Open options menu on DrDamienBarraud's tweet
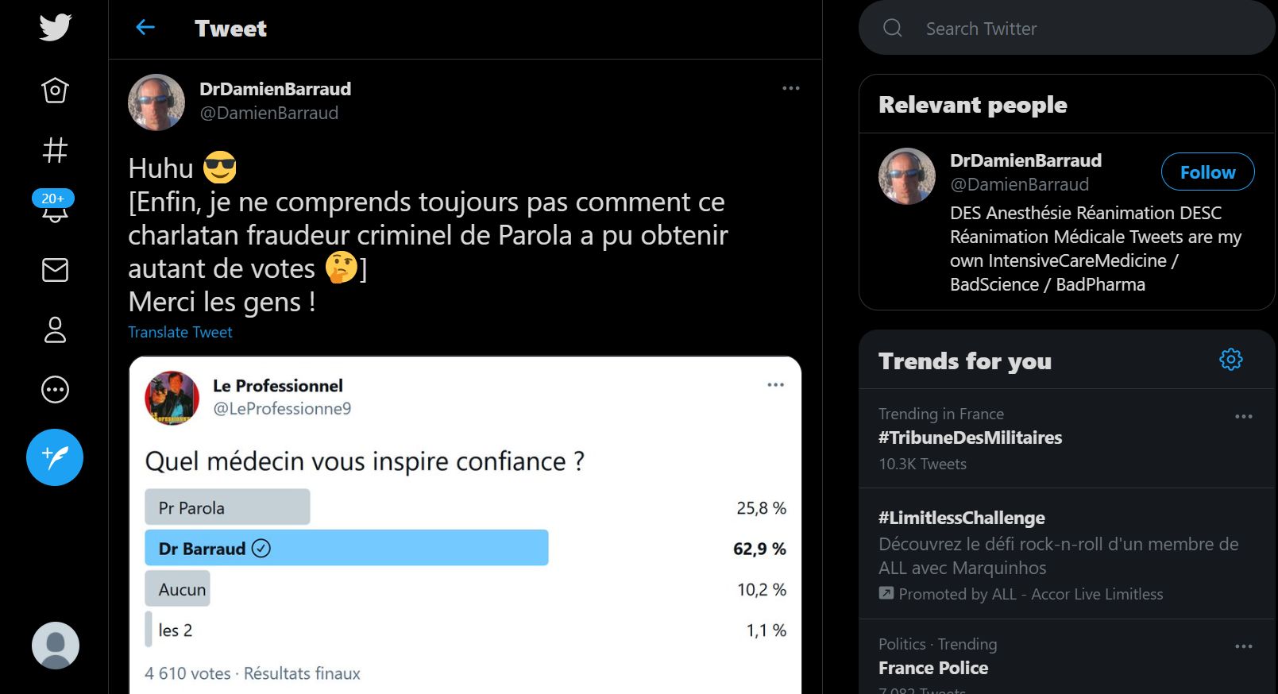The image size is (1278, 694). [790, 88]
